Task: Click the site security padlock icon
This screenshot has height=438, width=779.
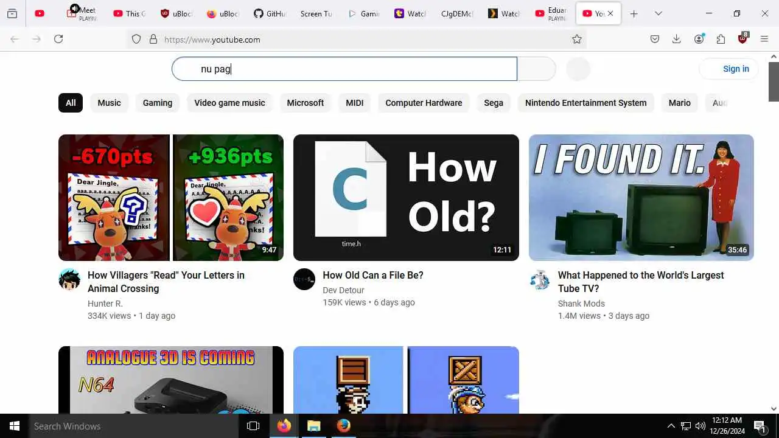Action: click(153, 39)
